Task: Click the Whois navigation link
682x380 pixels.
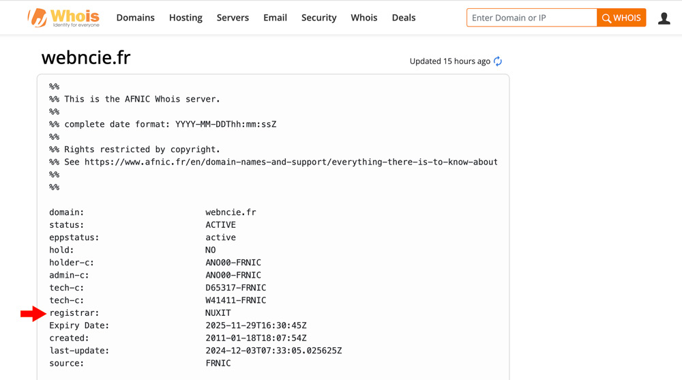Action: click(x=364, y=18)
